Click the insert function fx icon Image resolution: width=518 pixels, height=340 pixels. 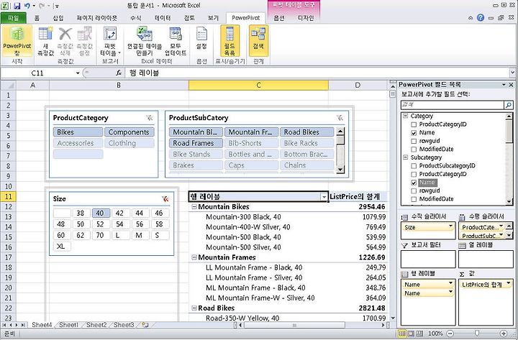[119, 73]
